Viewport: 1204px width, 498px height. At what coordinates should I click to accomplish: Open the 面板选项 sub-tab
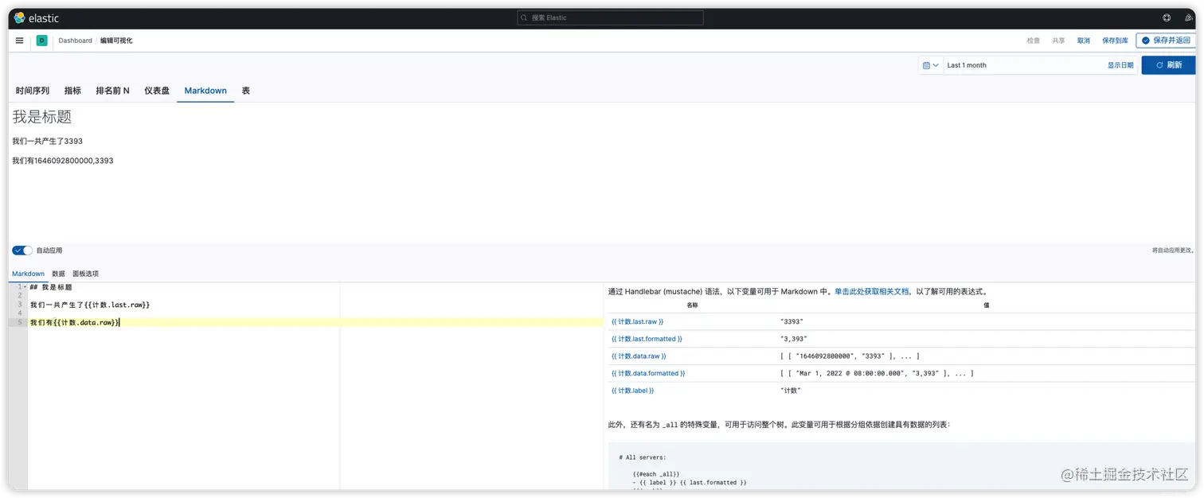click(x=85, y=274)
